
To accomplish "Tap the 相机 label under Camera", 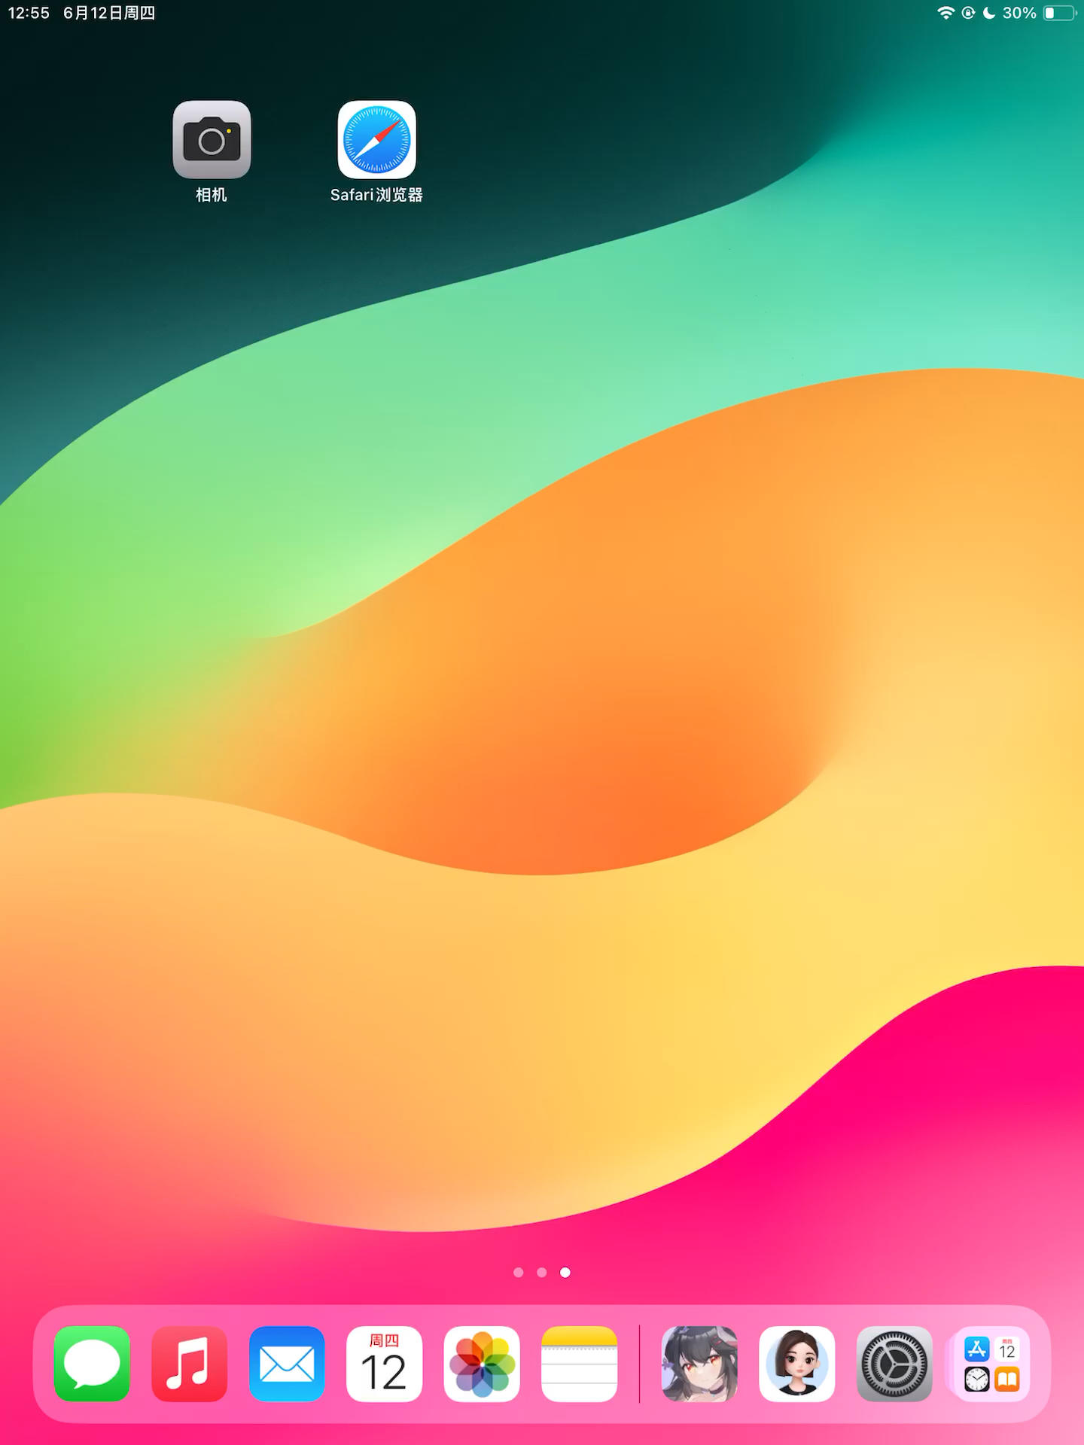I will click(212, 195).
